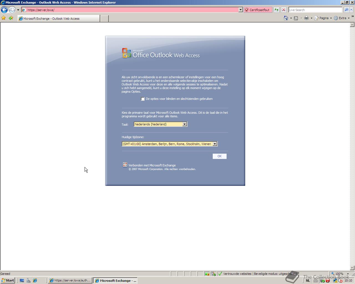Go back with the browser Back arrow
The width and height of the screenshot is (355, 284).
click(x=4, y=10)
